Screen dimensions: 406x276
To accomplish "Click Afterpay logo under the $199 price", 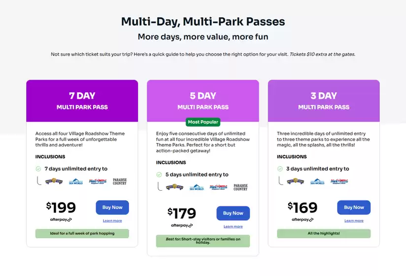I will [x=61, y=219].
